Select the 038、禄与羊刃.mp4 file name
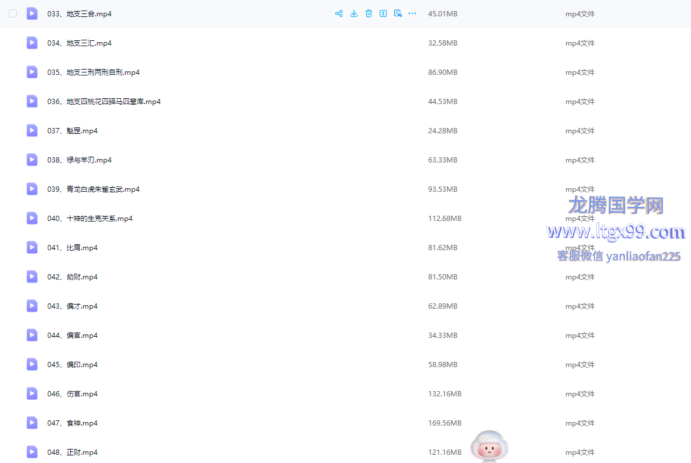Image resolution: width=691 pixels, height=463 pixels. pyautogui.click(x=79, y=160)
